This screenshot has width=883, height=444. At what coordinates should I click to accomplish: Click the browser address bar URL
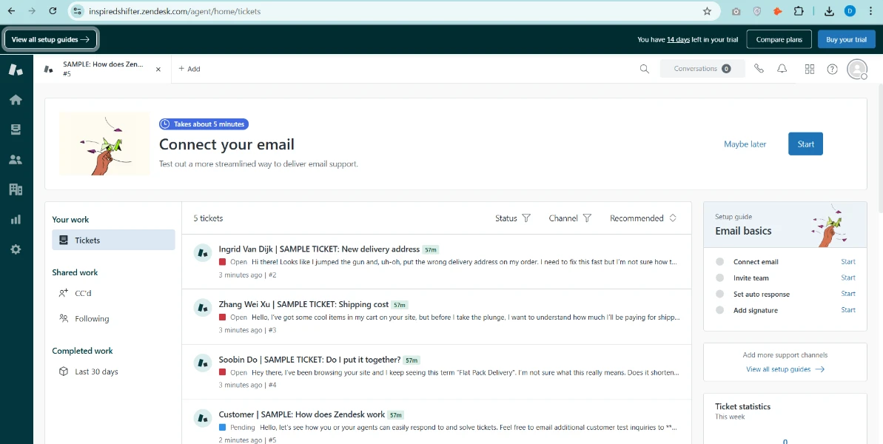pos(175,10)
